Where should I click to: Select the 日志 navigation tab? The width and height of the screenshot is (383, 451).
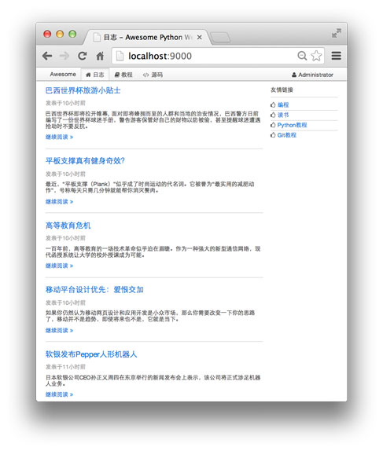coord(95,75)
